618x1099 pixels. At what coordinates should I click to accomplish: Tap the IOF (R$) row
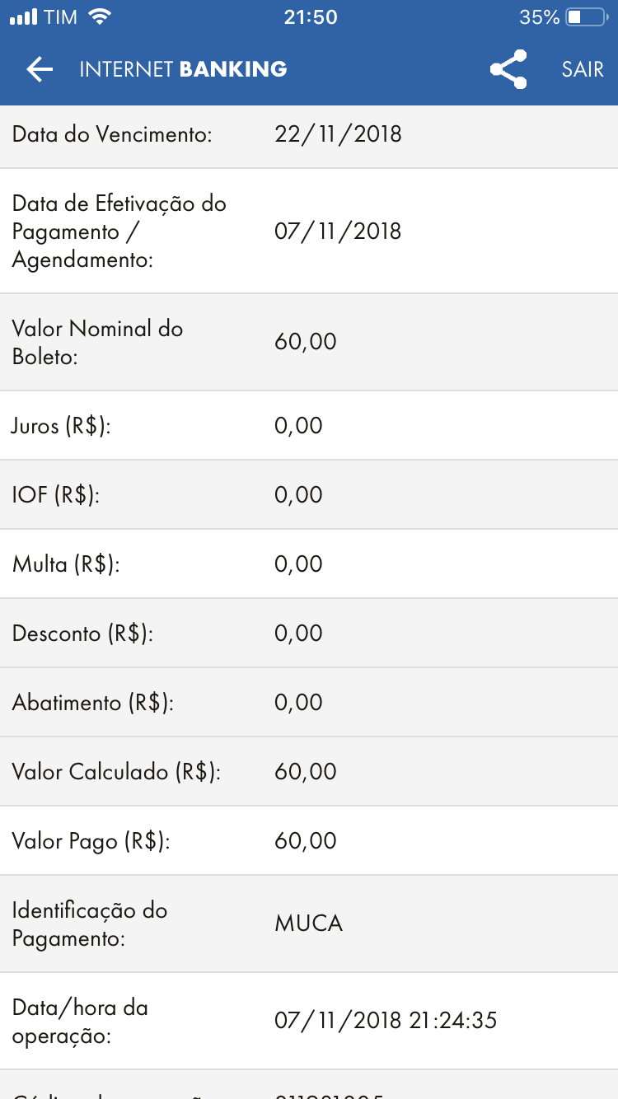(309, 494)
